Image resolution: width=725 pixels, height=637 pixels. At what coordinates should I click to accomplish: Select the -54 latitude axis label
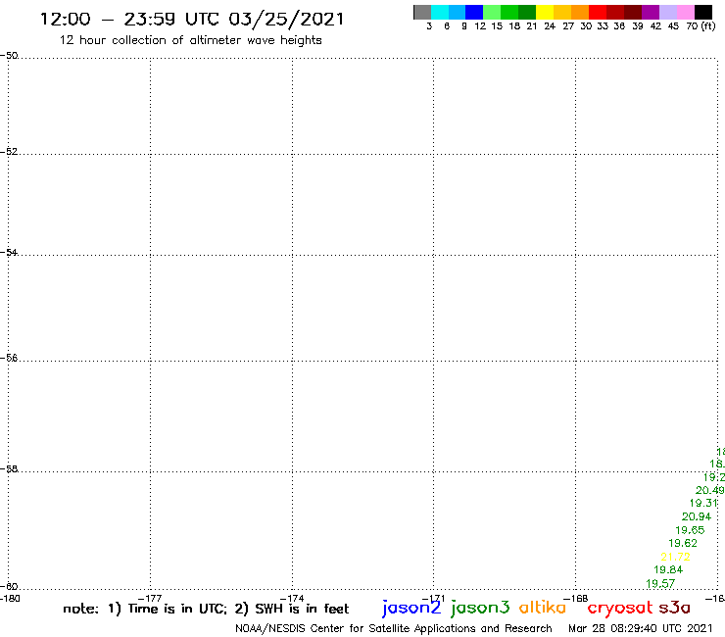[9, 253]
